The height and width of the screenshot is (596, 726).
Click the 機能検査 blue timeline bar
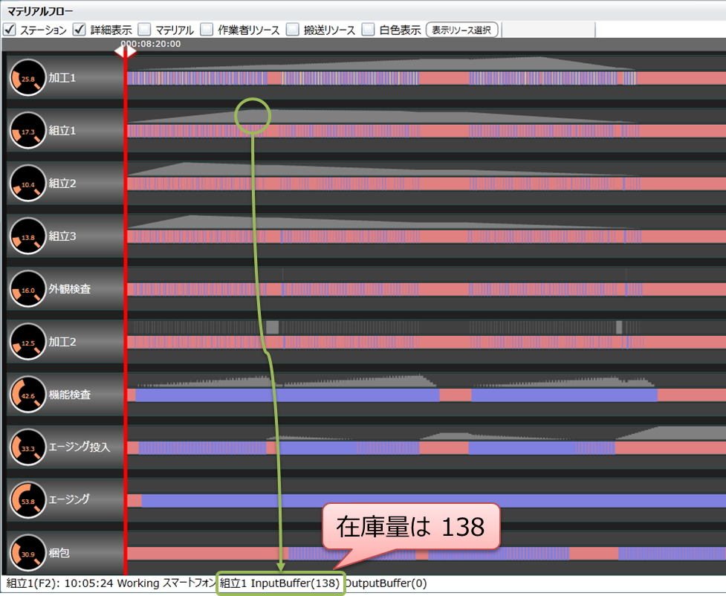coord(288,395)
